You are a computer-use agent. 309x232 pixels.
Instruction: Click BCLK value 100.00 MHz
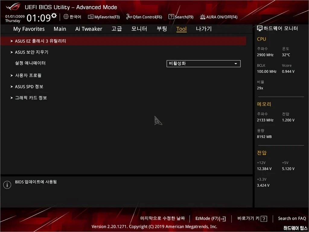(267, 71)
